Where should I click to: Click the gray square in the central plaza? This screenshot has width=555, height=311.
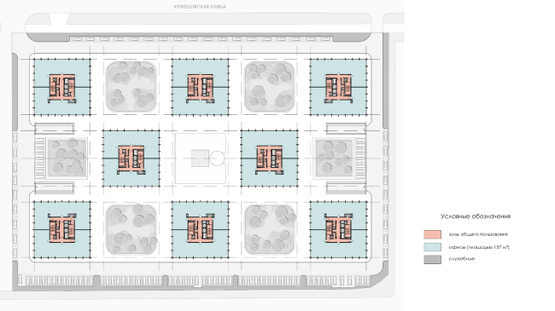[x=201, y=158]
